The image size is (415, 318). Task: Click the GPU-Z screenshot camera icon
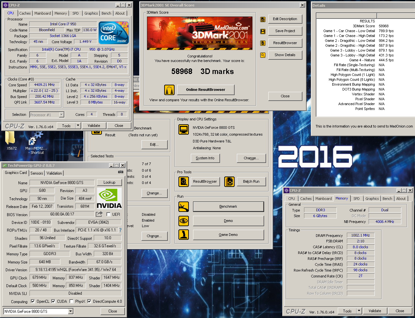(120, 172)
